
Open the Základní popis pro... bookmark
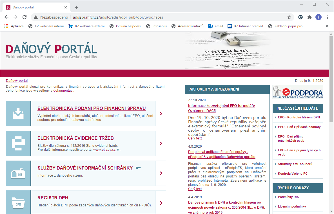[x=286, y=26]
